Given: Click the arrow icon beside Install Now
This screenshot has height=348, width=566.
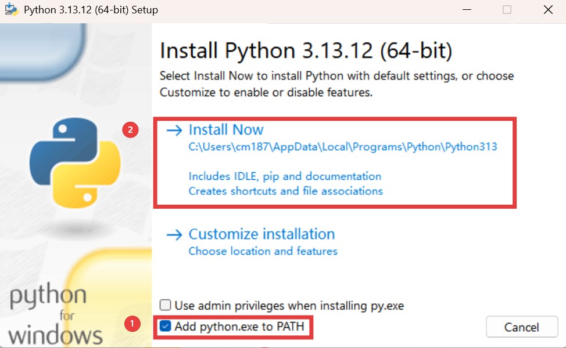Looking at the screenshot, I should (x=174, y=130).
